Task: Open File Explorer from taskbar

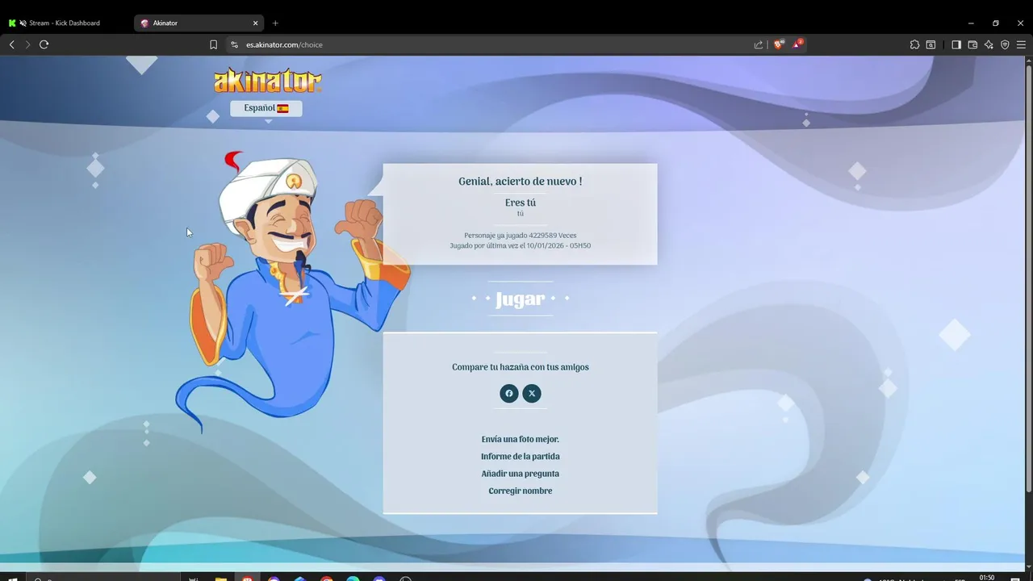Action: (x=220, y=579)
